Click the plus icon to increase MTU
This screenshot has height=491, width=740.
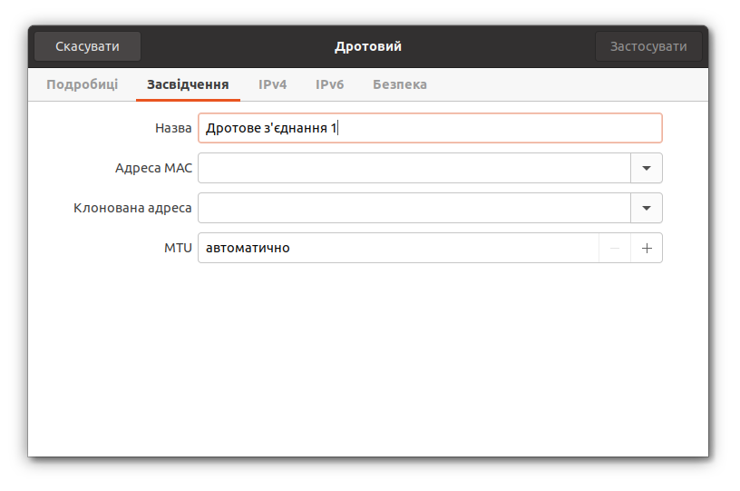click(x=647, y=248)
